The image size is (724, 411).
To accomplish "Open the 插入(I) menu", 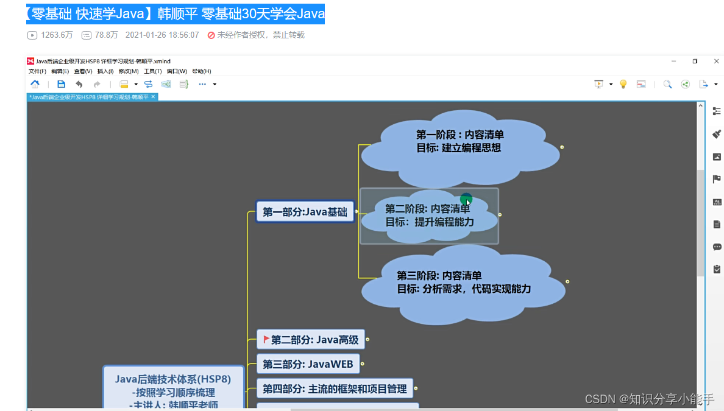I will [x=105, y=71].
